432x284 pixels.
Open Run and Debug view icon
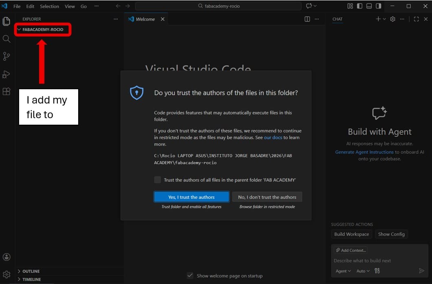(7, 74)
